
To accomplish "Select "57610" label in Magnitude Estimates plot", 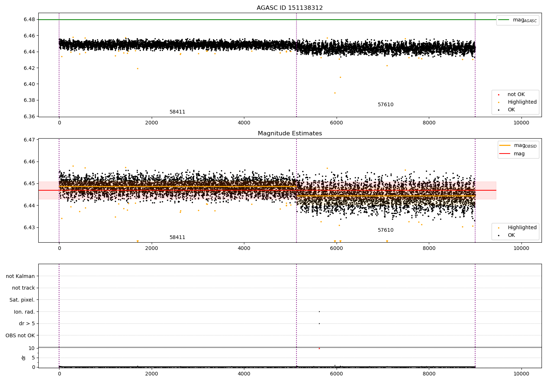I will 385,230.
